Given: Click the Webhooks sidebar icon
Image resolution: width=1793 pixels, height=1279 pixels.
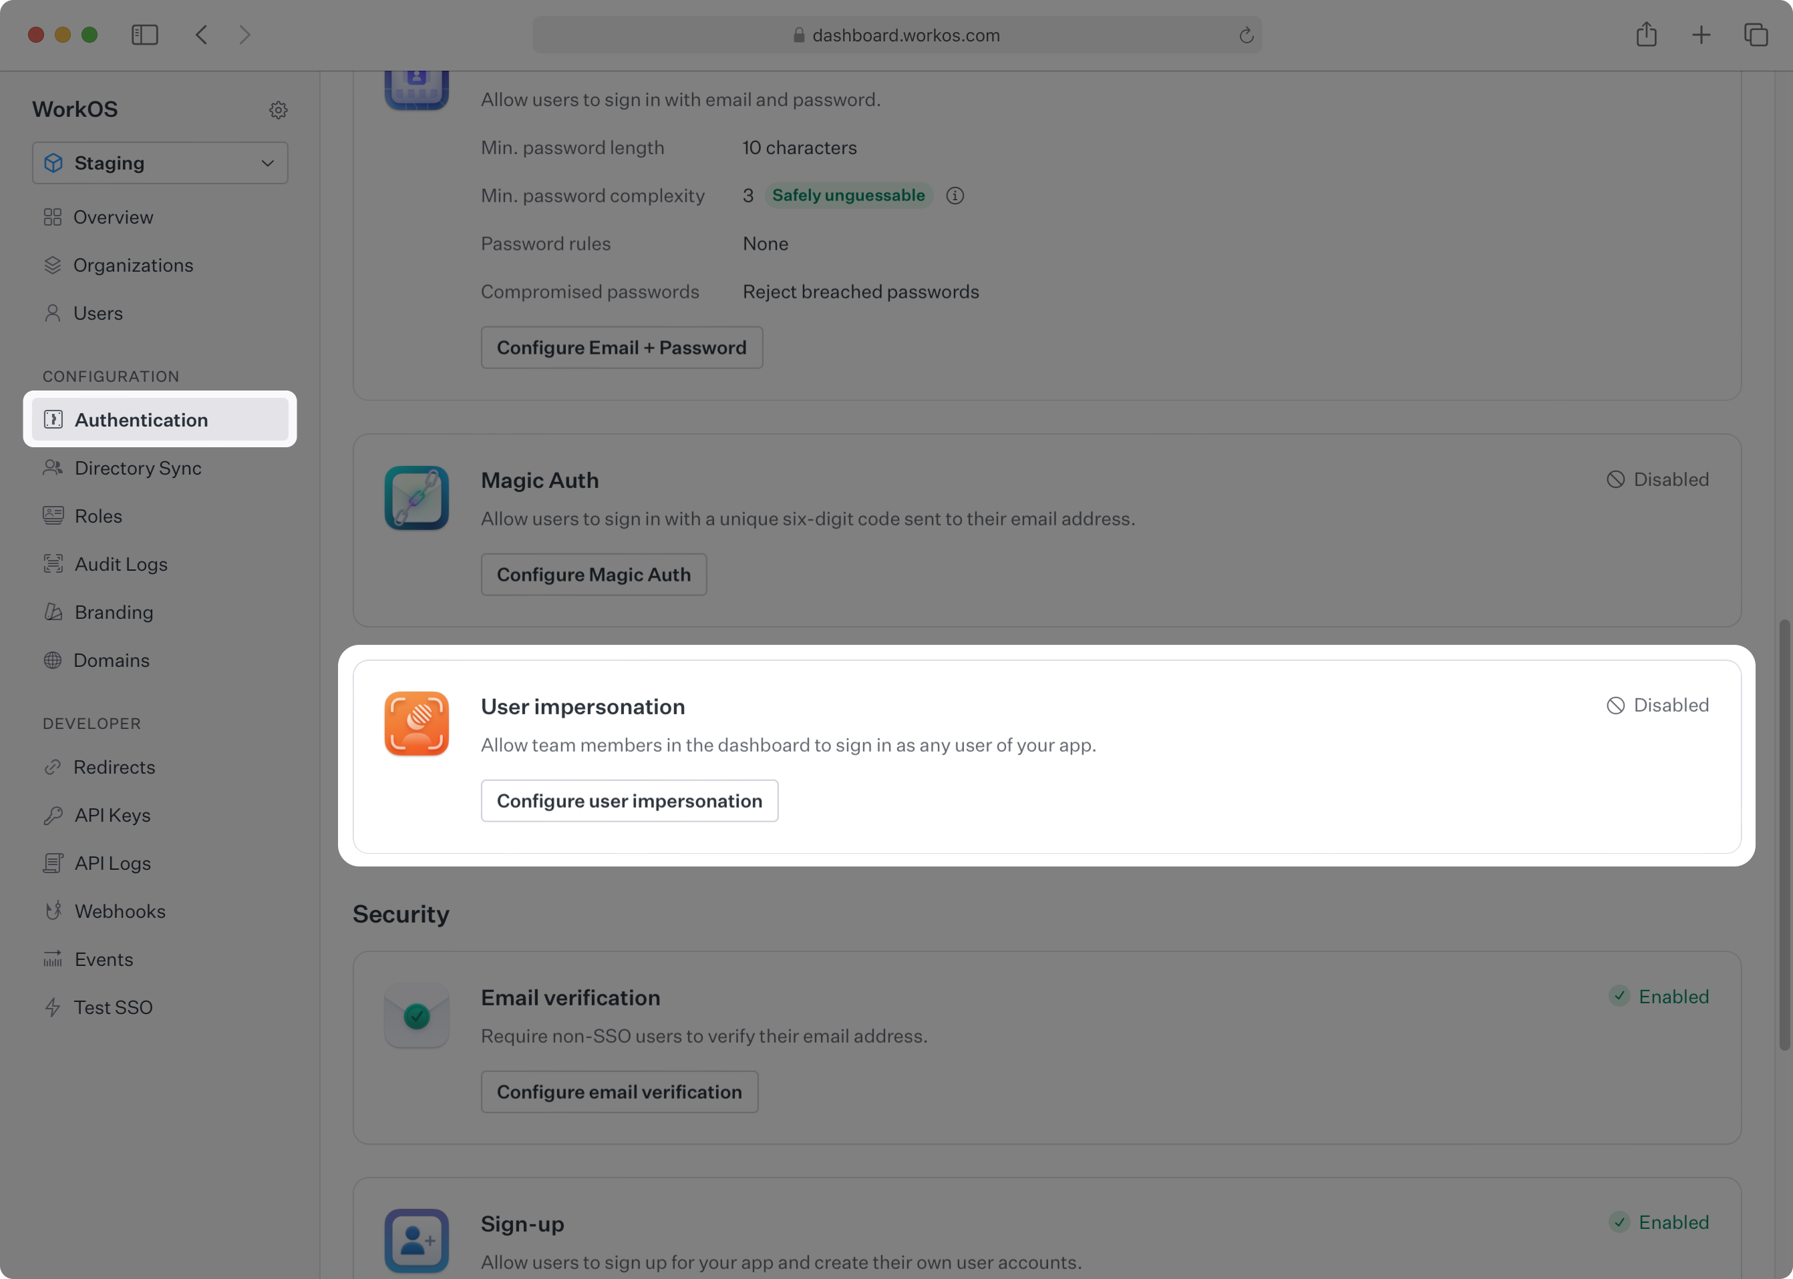Looking at the screenshot, I should pyautogui.click(x=51, y=912).
